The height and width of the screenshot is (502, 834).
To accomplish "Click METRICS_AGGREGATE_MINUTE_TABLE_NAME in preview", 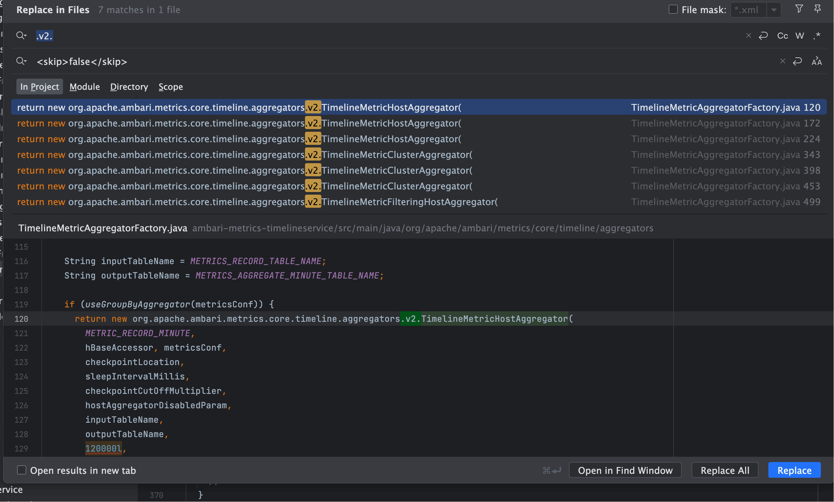I will pos(287,276).
